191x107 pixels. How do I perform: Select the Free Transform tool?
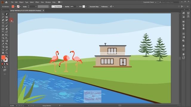tap(7, 35)
